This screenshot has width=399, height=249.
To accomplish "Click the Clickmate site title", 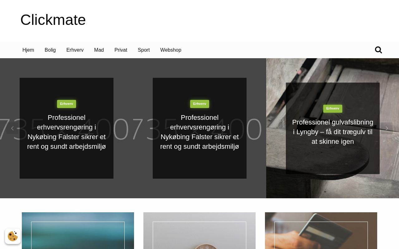I will tap(53, 20).
